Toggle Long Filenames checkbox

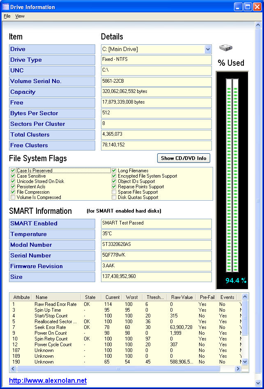point(114,170)
